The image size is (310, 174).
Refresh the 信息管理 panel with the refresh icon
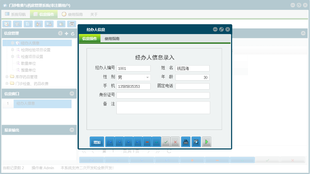[72, 33]
